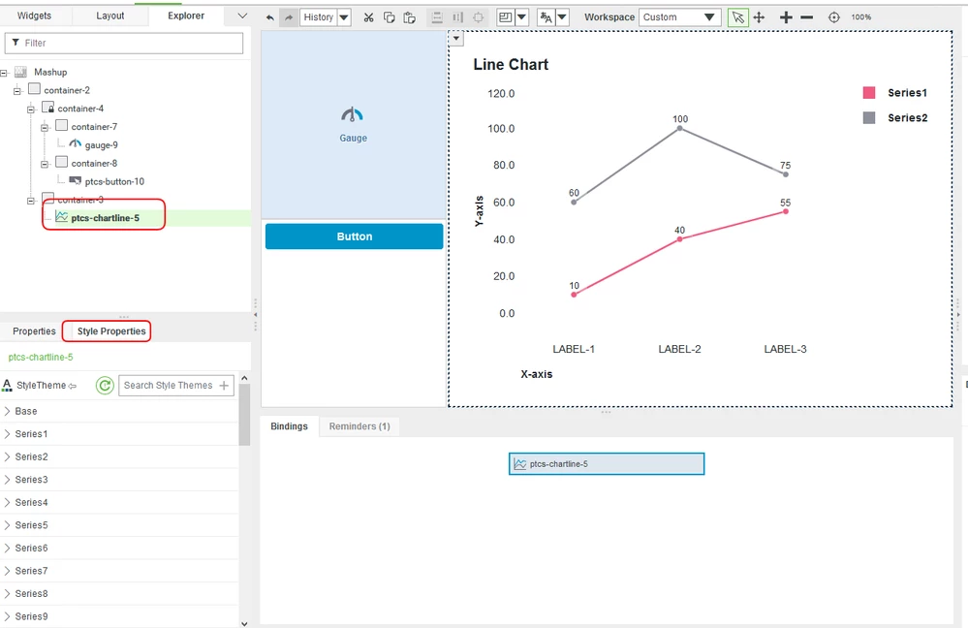Click the Filter input field
968x628 pixels.
(x=123, y=43)
